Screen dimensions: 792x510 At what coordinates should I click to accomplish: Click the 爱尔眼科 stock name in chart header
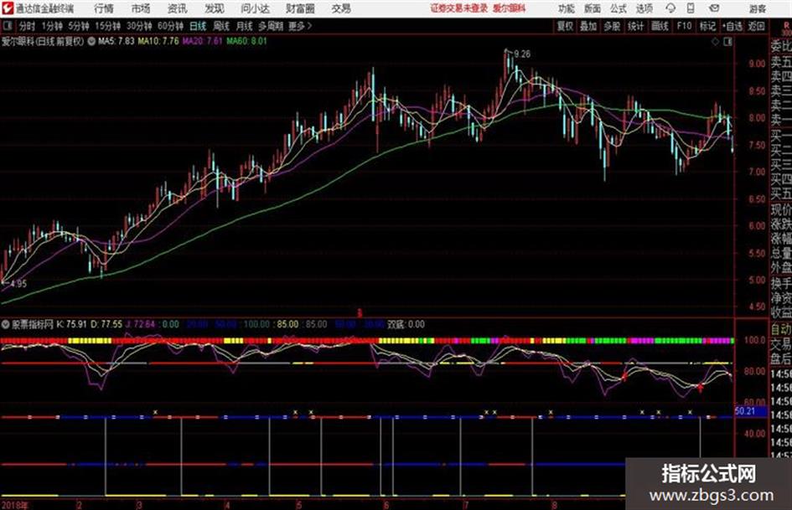coord(18,41)
